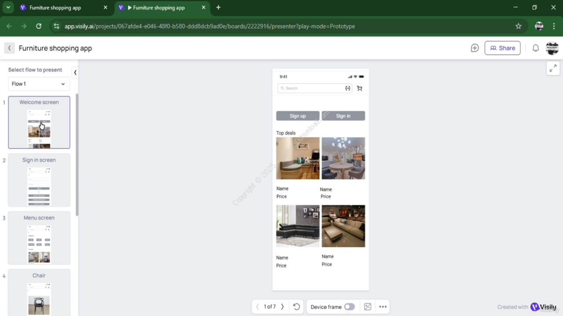This screenshot has width=563, height=316.
Task: Click the hotspot hints icon beside Device frame
Action: (368, 307)
